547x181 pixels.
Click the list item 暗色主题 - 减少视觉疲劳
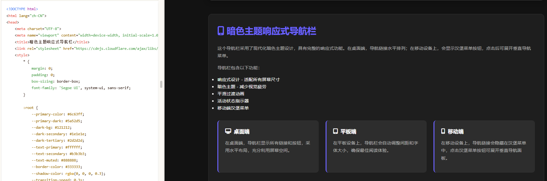click(242, 87)
